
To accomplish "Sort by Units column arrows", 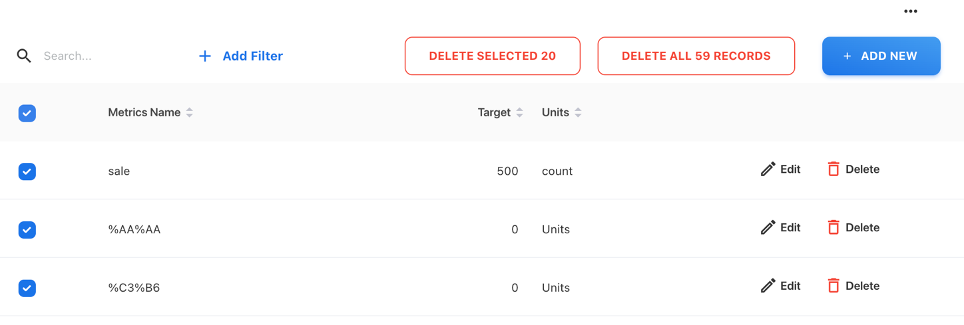I will click(578, 113).
